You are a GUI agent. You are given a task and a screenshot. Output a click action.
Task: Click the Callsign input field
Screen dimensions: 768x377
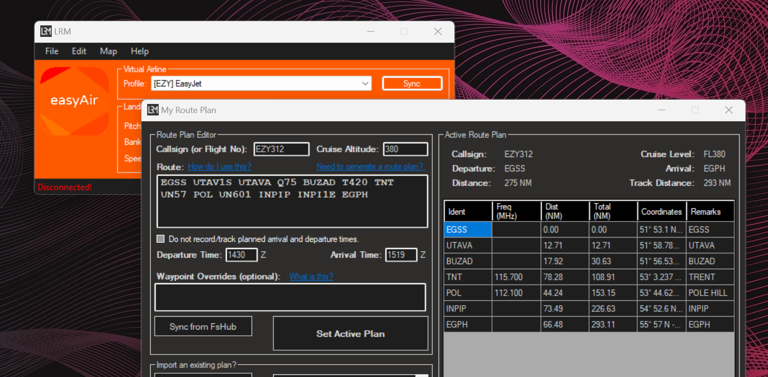click(x=281, y=149)
